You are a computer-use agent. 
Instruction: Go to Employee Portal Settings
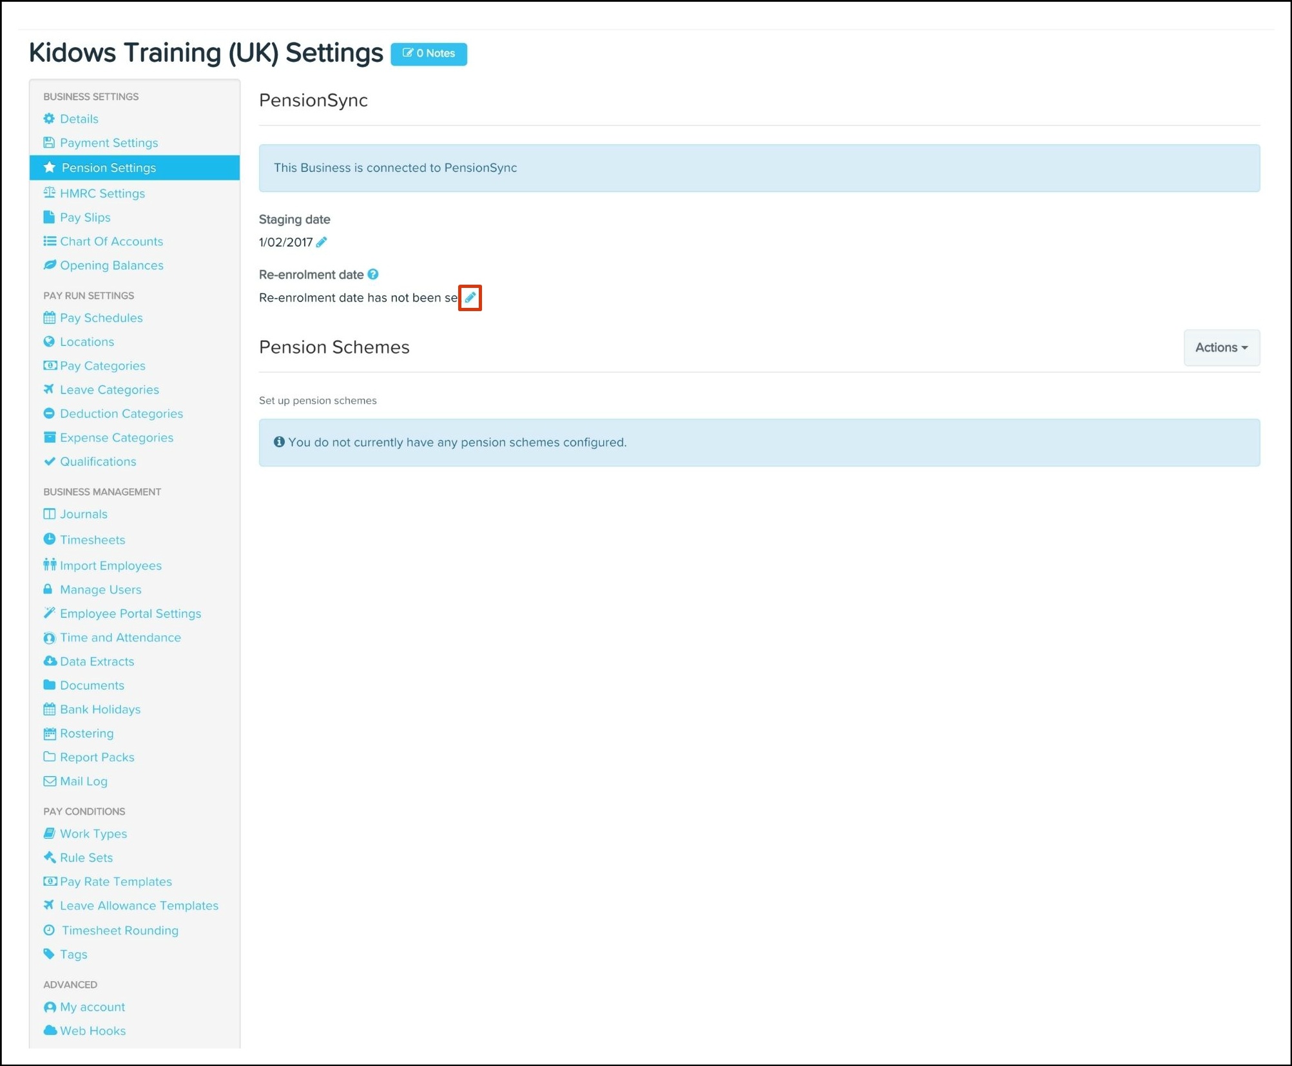point(130,613)
